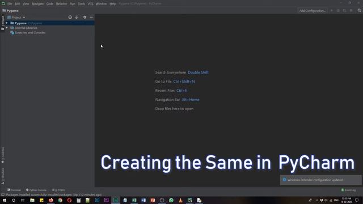
Task: Click the packages installed status message
Action: pos(54,194)
